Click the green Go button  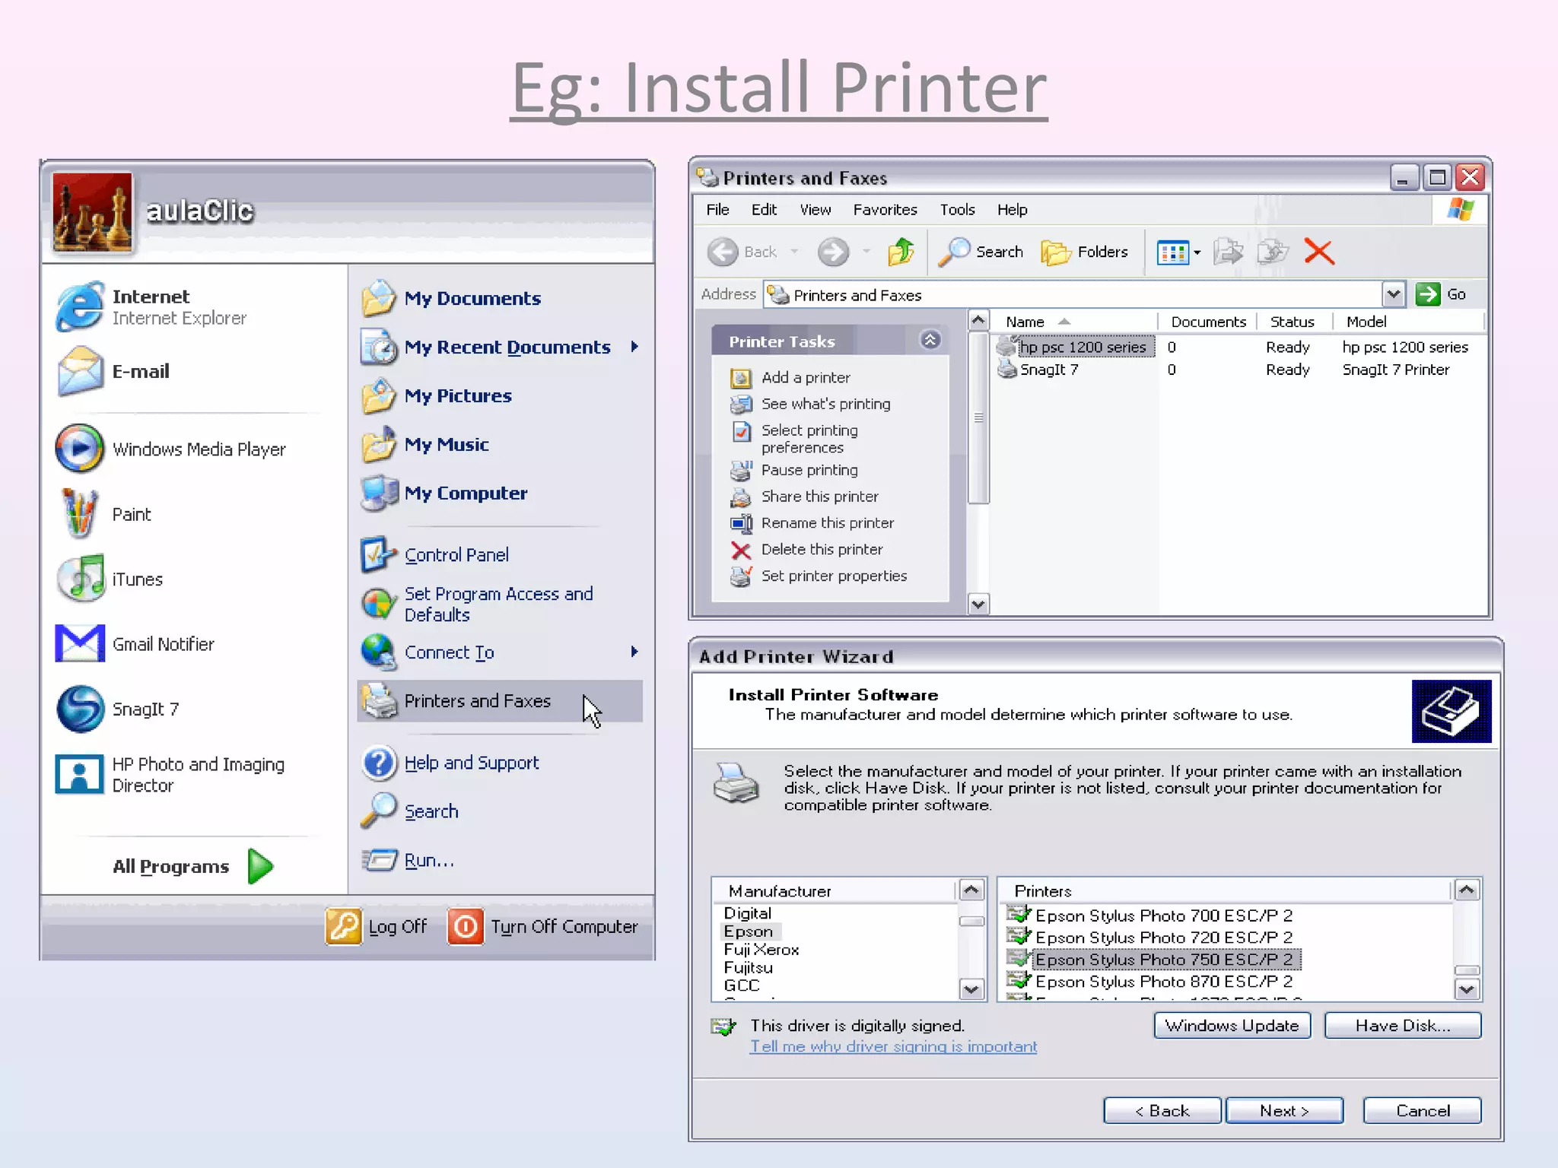1441,294
